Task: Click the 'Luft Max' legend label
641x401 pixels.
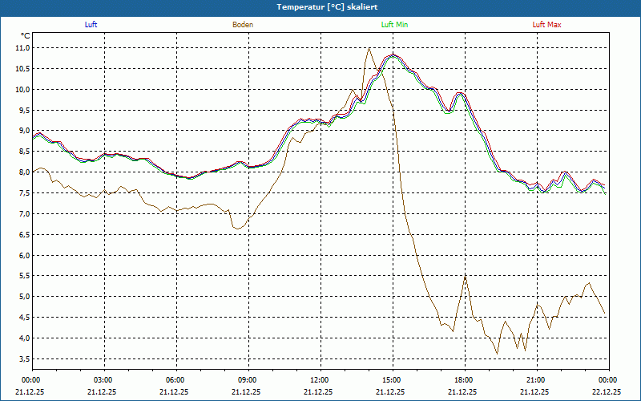Action: point(546,25)
